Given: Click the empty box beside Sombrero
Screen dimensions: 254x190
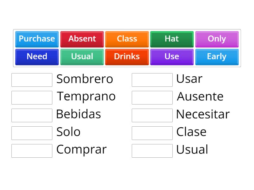Looking at the screenshot, I should pyautogui.click(x=32, y=80).
